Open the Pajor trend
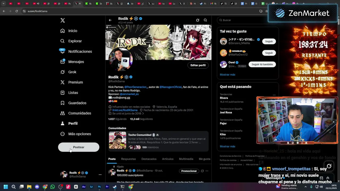Screen dimensions: 340x191 (223, 123)
